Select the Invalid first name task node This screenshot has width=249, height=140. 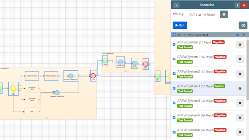(32, 99)
